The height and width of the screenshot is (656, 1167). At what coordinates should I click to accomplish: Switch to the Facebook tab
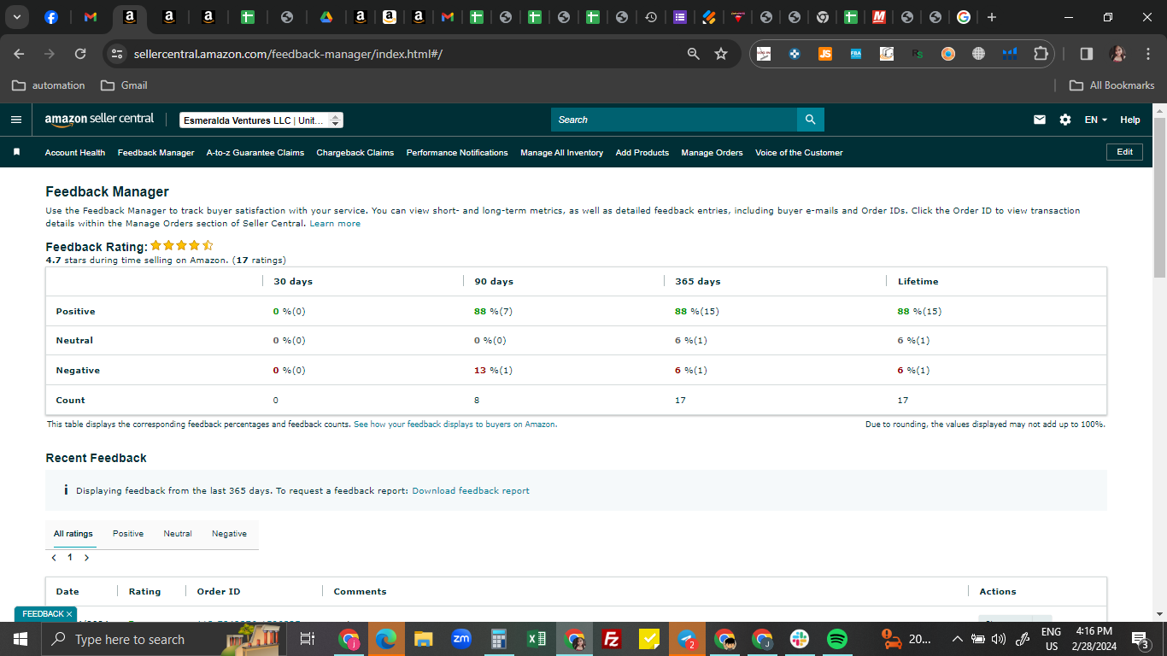(x=51, y=17)
